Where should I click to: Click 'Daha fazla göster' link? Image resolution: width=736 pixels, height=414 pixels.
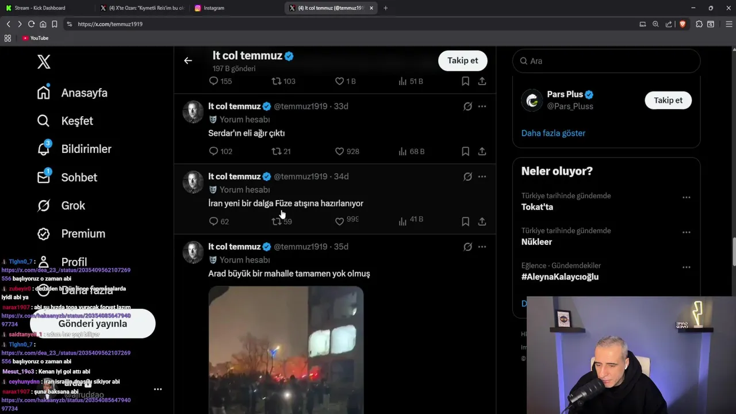pyautogui.click(x=553, y=133)
